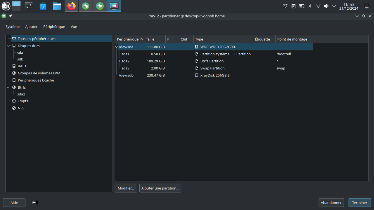Select Périphériques bcache in the sidebar
Image resolution: width=374 pixels, height=210 pixels.
point(36,80)
